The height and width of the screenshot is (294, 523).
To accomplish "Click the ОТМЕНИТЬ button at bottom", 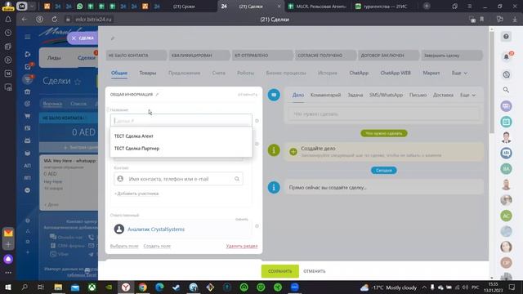I will pos(314,271).
